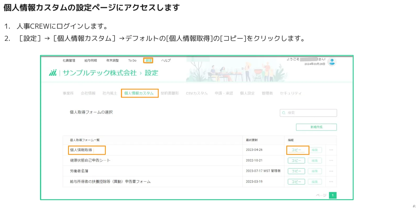Viewport: 419px width, 211px height.
Task: Click コピー for 健康状態自己申告シート
Action: click(x=296, y=161)
